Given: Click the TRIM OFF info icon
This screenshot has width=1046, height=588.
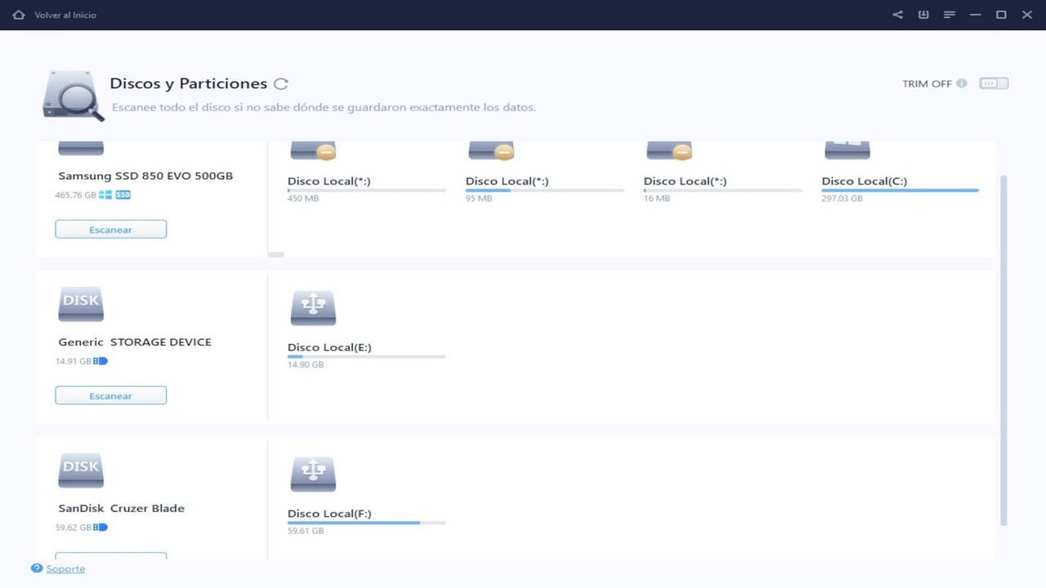Looking at the screenshot, I should [962, 83].
